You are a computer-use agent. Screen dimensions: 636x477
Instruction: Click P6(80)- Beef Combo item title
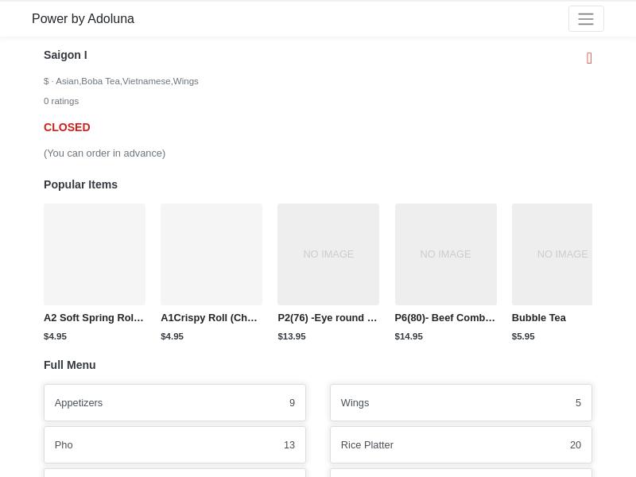444,318
